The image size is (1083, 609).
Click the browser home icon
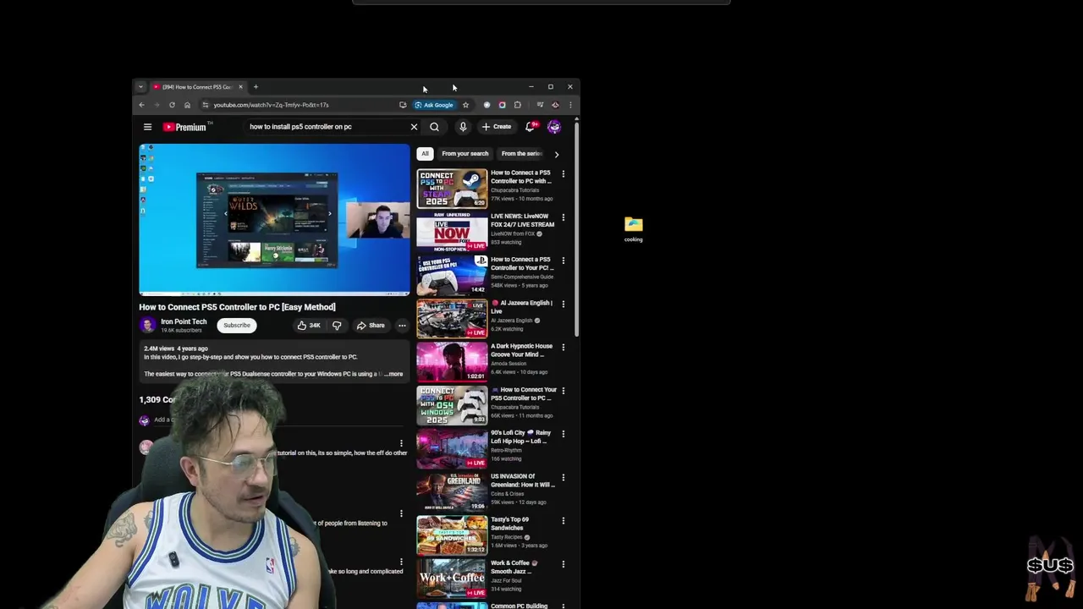coord(187,105)
